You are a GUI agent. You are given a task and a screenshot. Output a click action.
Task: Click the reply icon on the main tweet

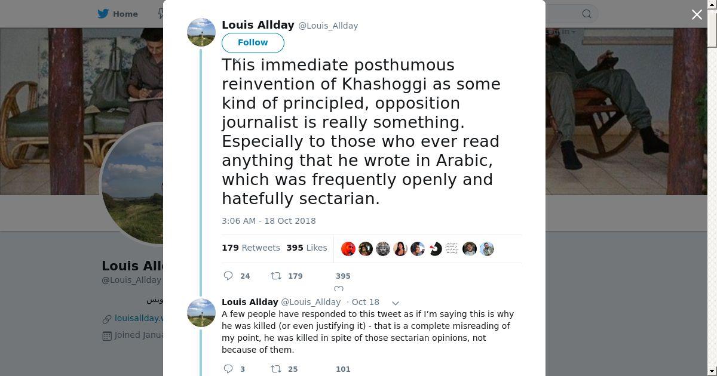[x=228, y=276]
